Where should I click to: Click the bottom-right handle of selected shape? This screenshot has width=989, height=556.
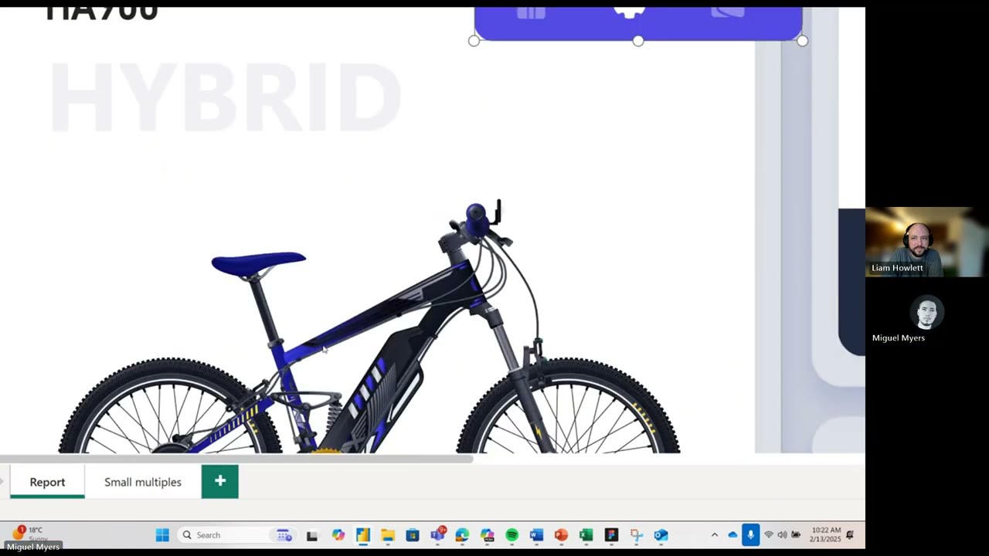pyautogui.click(x=802, y=41)
